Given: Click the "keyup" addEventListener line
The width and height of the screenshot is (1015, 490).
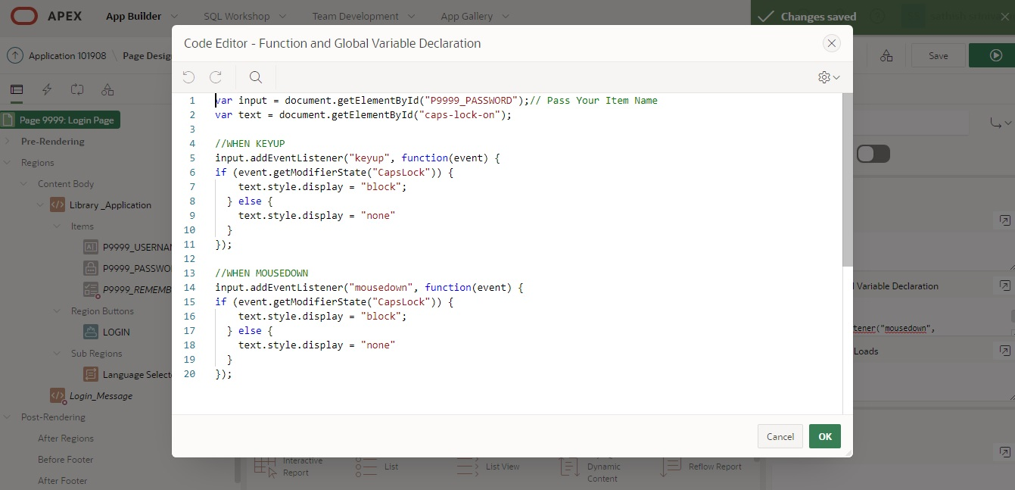Looking at the screenshot, I should click(357, 158).
